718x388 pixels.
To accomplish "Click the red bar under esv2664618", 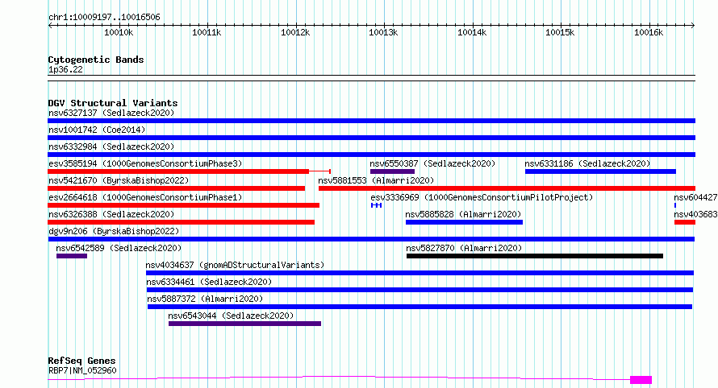I will pos(183,205).
